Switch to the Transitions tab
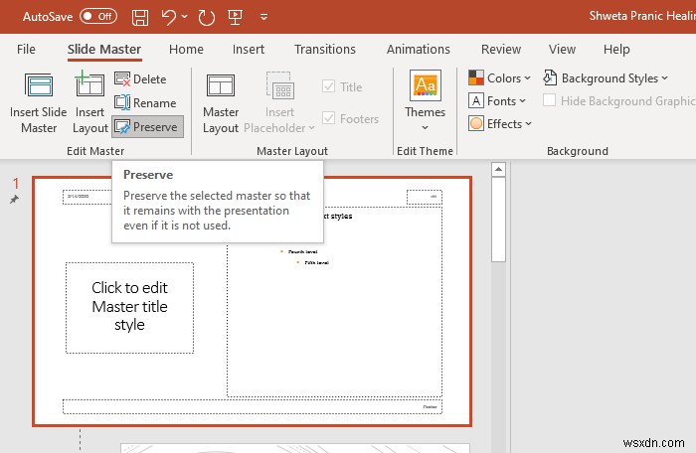Viewport: 696px width, 453px height. 324,50
